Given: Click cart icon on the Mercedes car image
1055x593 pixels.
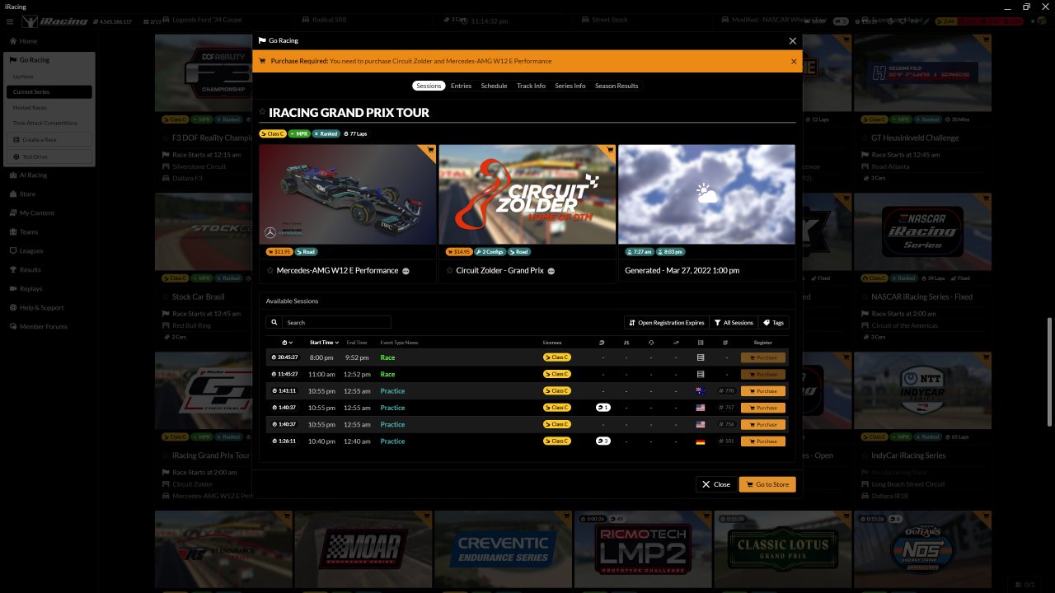Looking at the screenshot, I should point(430,150).
